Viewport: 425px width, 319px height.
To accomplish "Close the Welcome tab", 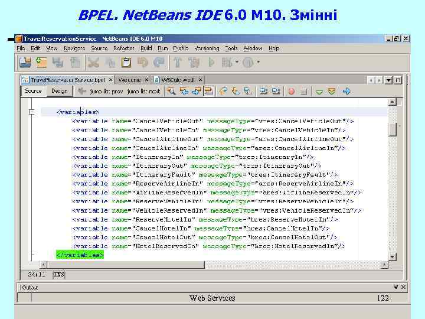I will (x=146, y=80).
